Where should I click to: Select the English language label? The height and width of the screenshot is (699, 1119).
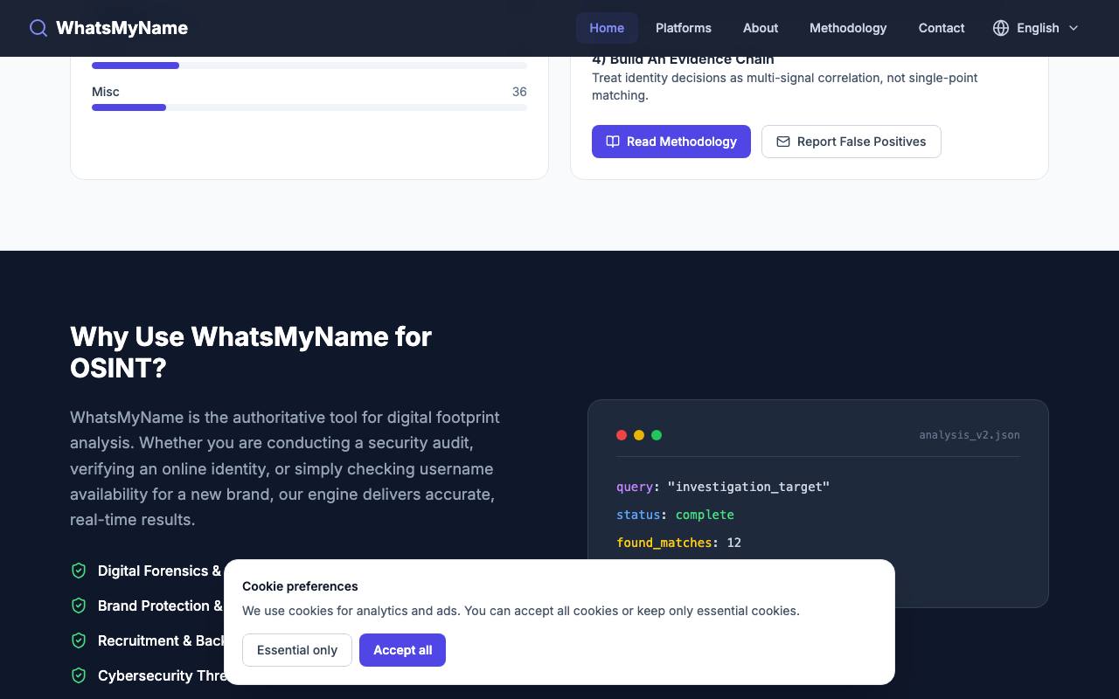(x=1038, y=28)
